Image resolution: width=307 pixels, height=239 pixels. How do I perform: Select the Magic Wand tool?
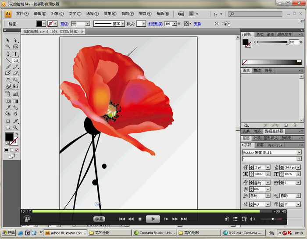click(7, 46)
